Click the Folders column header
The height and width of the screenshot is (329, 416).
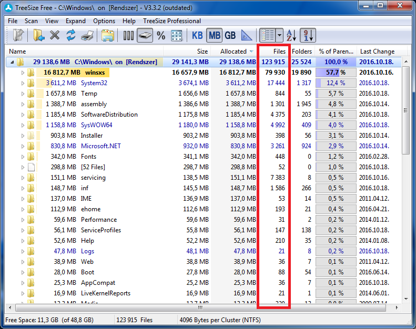[x=302, y=52]
